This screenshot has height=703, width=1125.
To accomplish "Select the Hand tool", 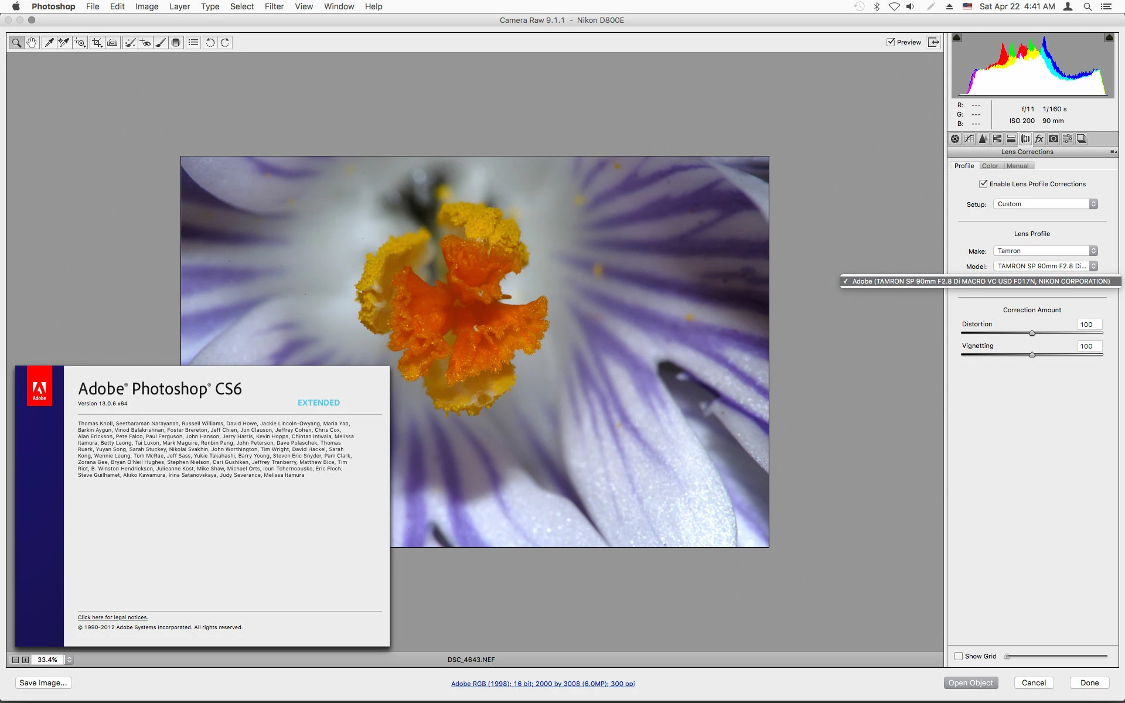I will 32,43.
